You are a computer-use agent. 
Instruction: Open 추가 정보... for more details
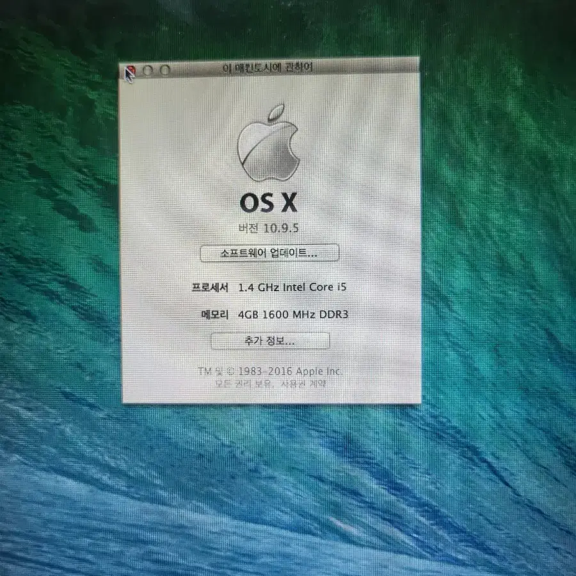coord(270,341)
